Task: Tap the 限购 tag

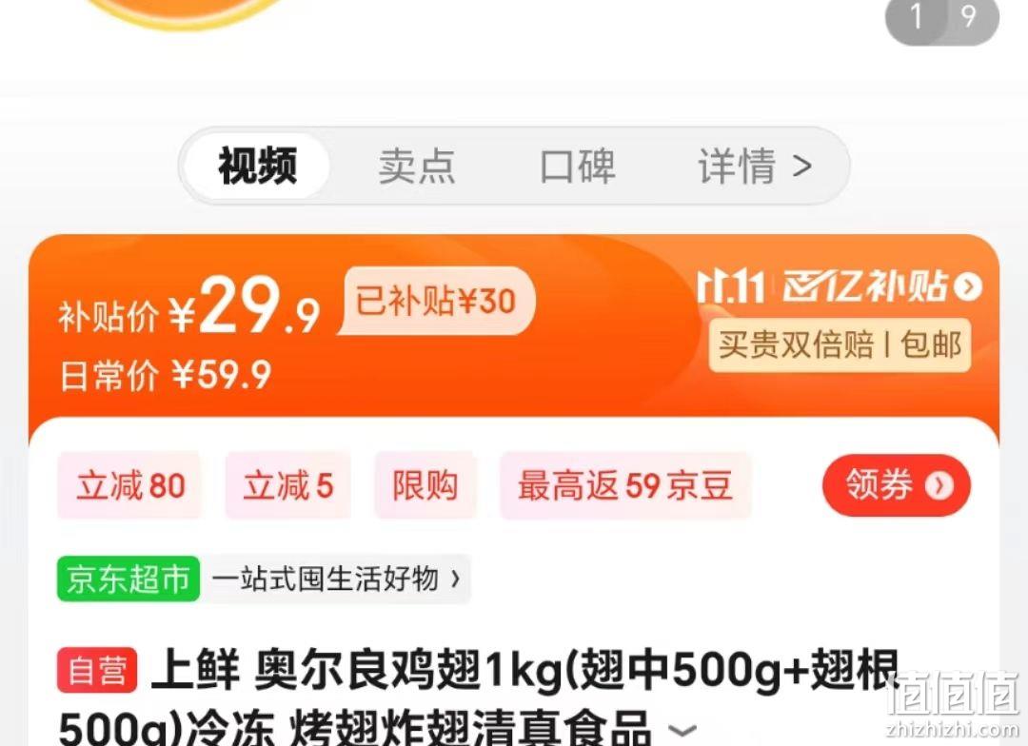Action: point(425,485)
